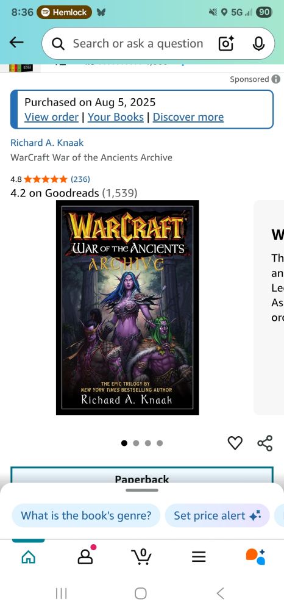Tap the share icon
Viewport: 284px width, 610px height.
265,443
